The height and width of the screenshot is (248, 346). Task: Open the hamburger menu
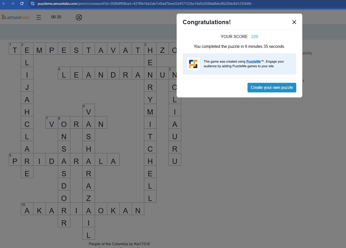[x=39, y=17]
